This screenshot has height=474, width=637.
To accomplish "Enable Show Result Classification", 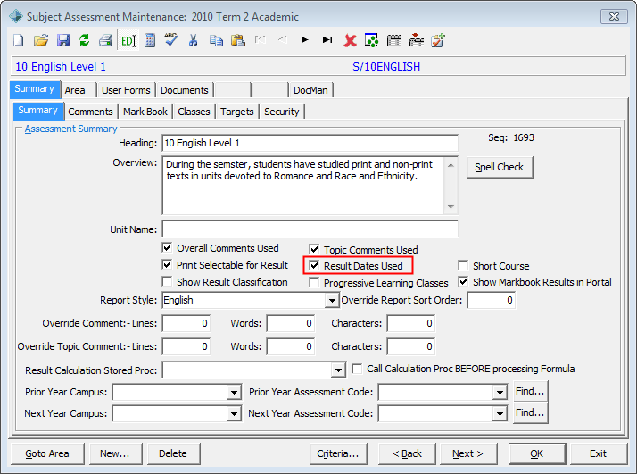I will click(x=167, y=282).
